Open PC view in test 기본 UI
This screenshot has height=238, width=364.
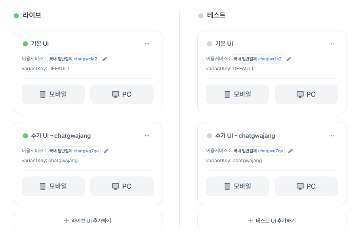pyautogui.click(x=306, y=94)
